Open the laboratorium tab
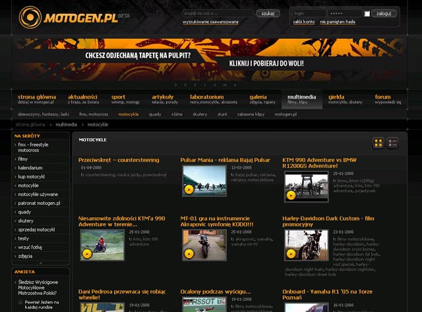 (214, 99)
